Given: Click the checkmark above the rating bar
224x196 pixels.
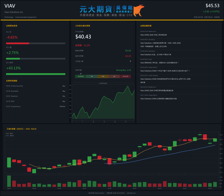Looking at the screenshot, I should tap(81, 73).
